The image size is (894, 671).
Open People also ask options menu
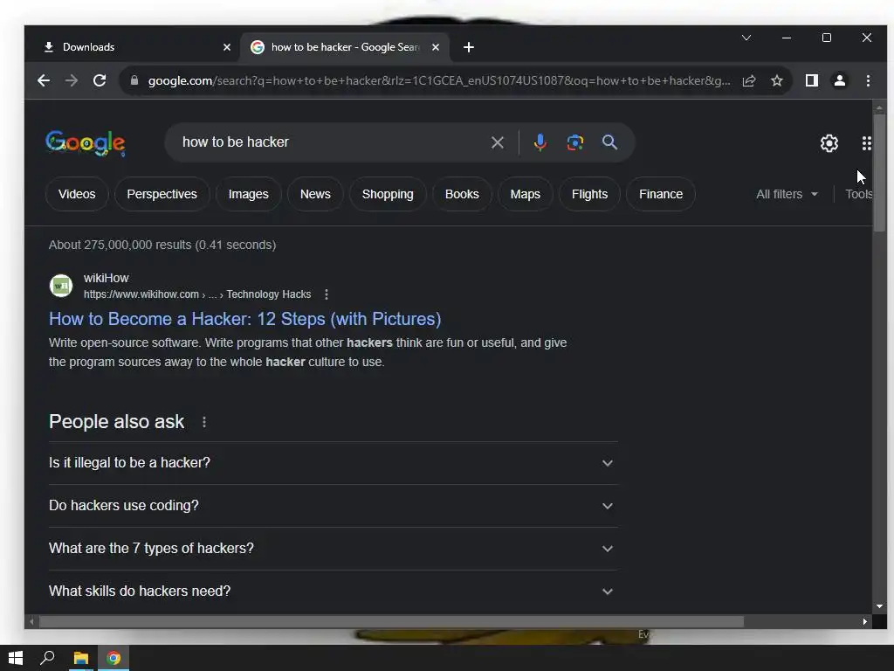tap(204, 422)
